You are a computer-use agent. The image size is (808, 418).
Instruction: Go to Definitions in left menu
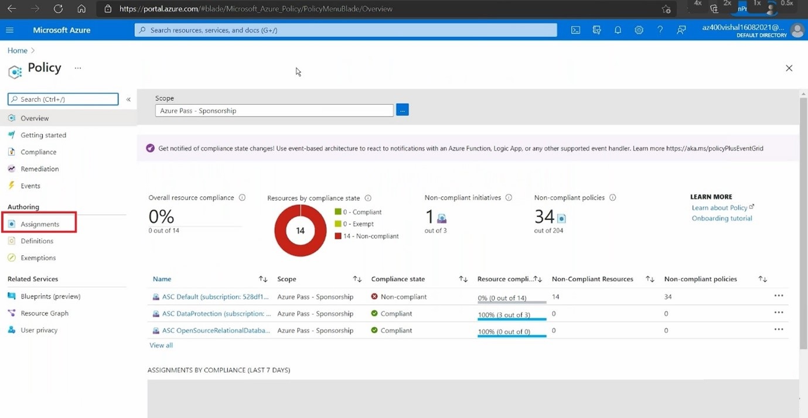tap(36, 241)
